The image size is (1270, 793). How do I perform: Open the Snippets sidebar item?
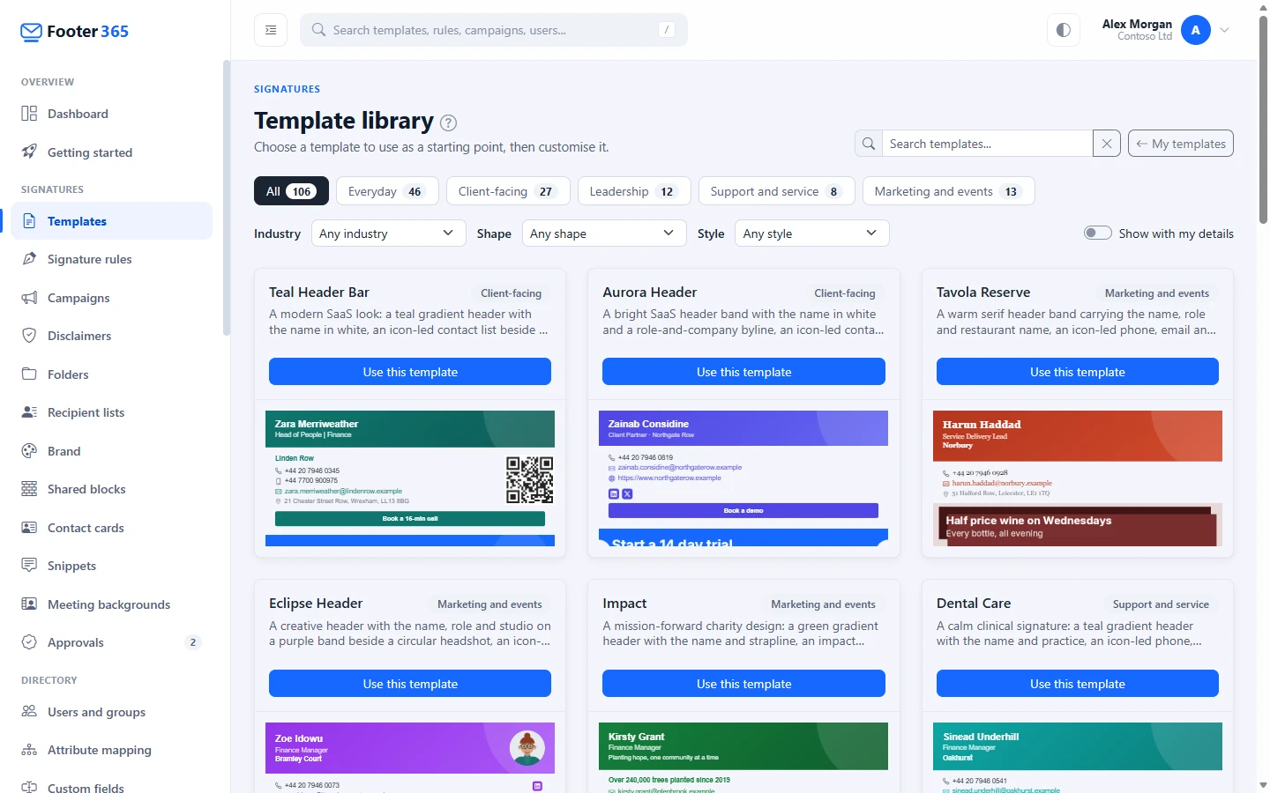tap(111, 566)
